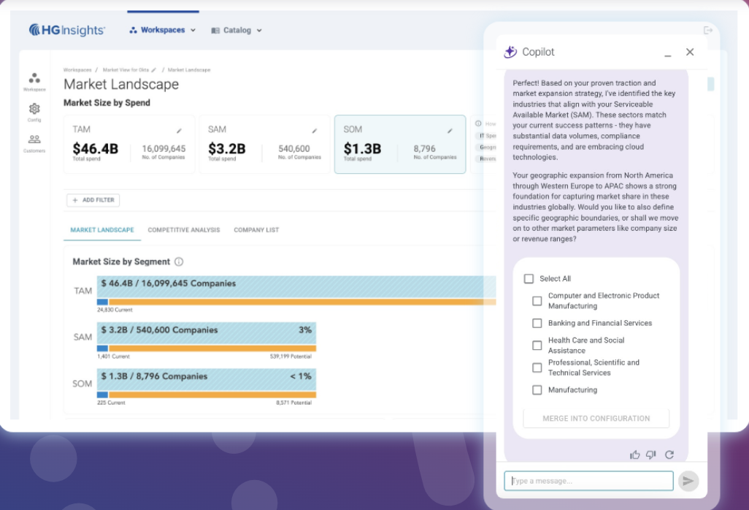
Task: Open the Company List tab
Action: (256, 230)
